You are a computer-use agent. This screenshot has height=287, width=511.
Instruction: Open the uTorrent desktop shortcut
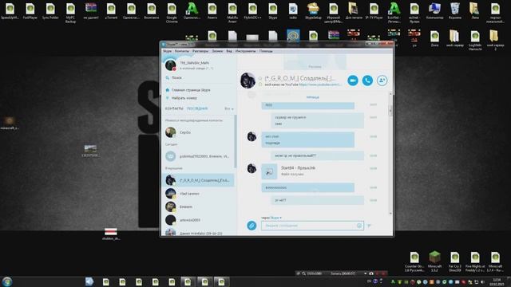(111, 10)
